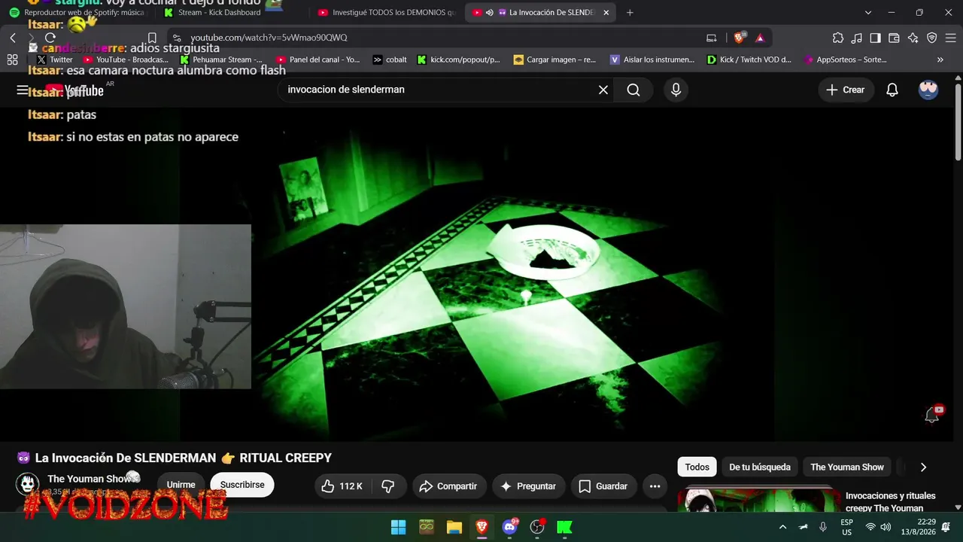The height and width of the screenshot is (542, 963).
Task: Open more actions for the video
Action: pyautogui.click(x=655, y=486)
